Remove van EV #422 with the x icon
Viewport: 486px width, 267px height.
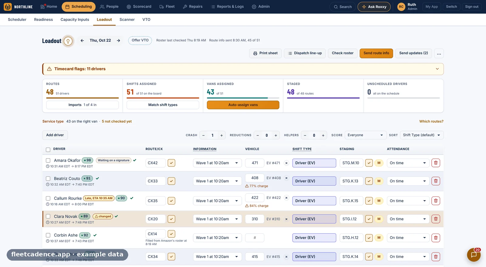coord(286,198)
